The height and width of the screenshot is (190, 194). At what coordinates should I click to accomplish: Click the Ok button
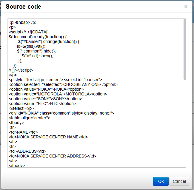tap(161, 181)
